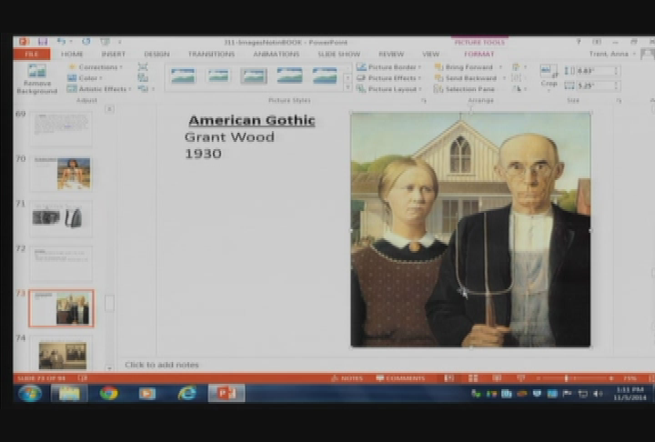The image size is (655, 442).
Task: Select slide 70 thumbnail
Action: pos(61,174)
